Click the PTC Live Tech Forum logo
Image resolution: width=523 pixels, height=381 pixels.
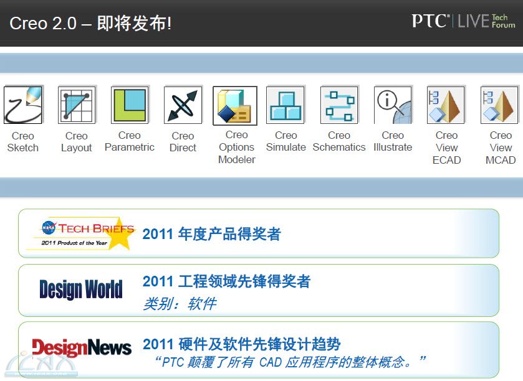click(463, 21)
